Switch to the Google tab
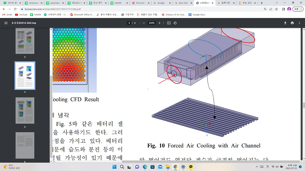This screenshot has width=305, height=171. click(x=162, y=3)
